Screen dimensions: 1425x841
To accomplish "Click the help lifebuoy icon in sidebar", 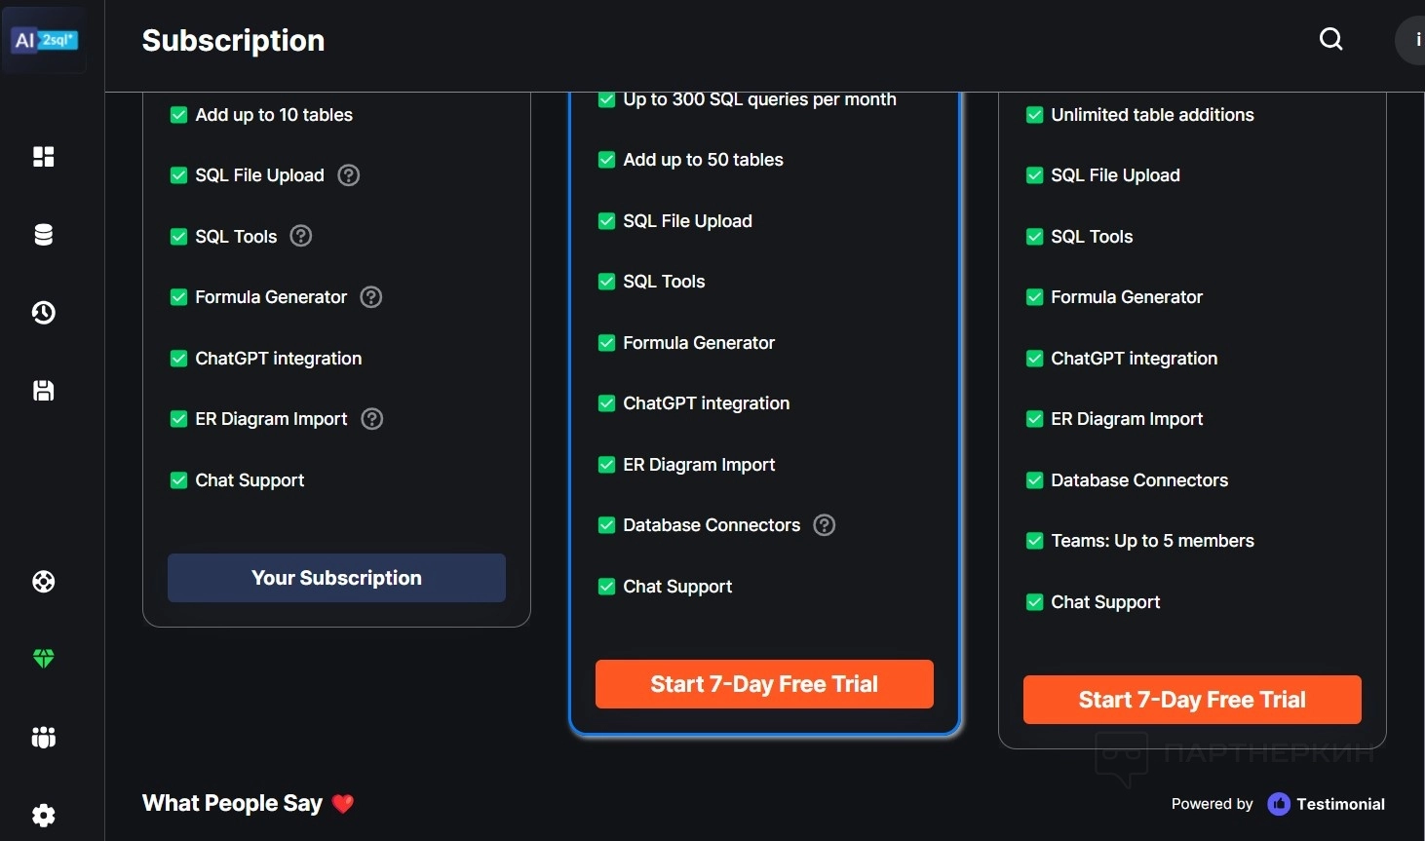I will 44,582.
